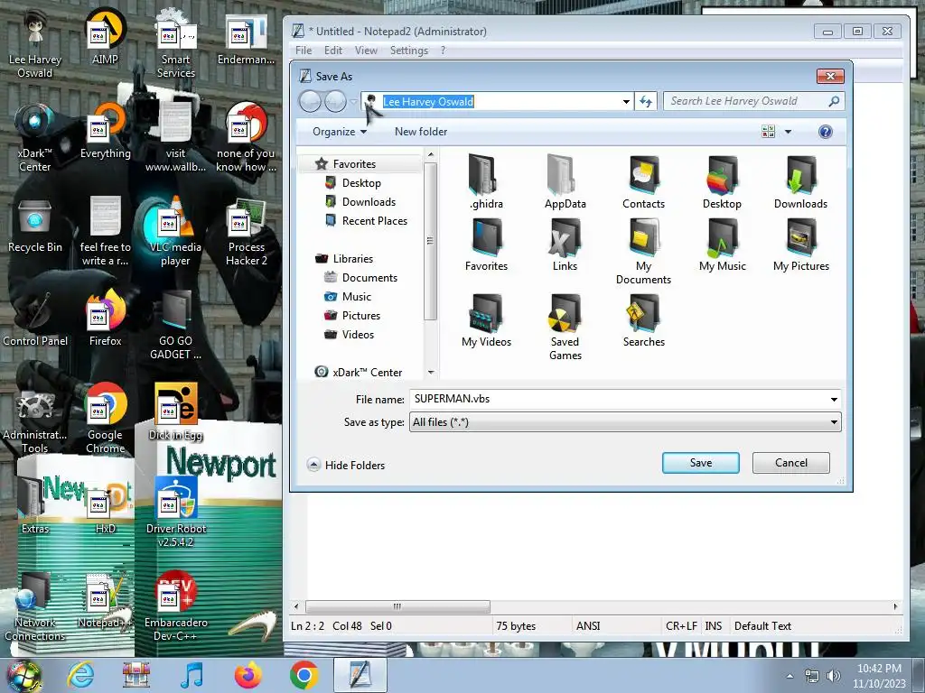This screenshot has width=925, height=693.
Task: Open Save As help icon
Action: pos(826,132)
